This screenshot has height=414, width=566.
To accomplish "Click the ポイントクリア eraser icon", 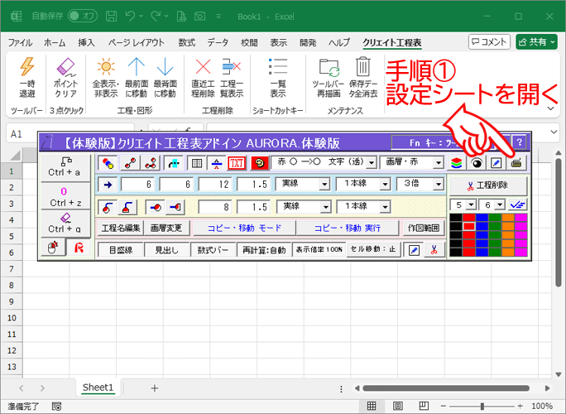I will [x=65, y=67].
